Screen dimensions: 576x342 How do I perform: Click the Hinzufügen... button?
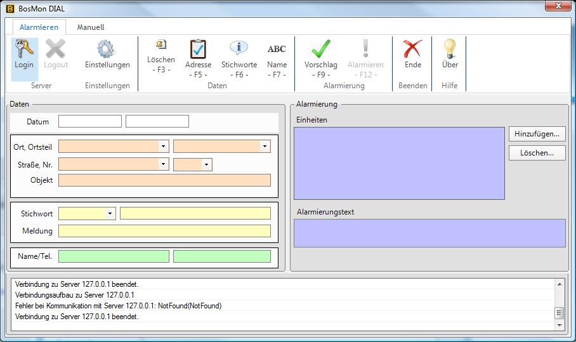pos(537,134)
